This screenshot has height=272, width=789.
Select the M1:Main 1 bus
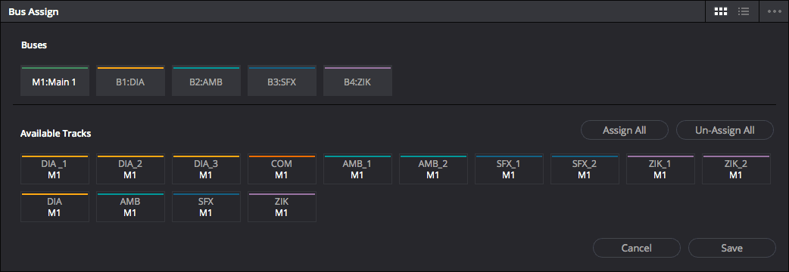(x=55, y=81)
